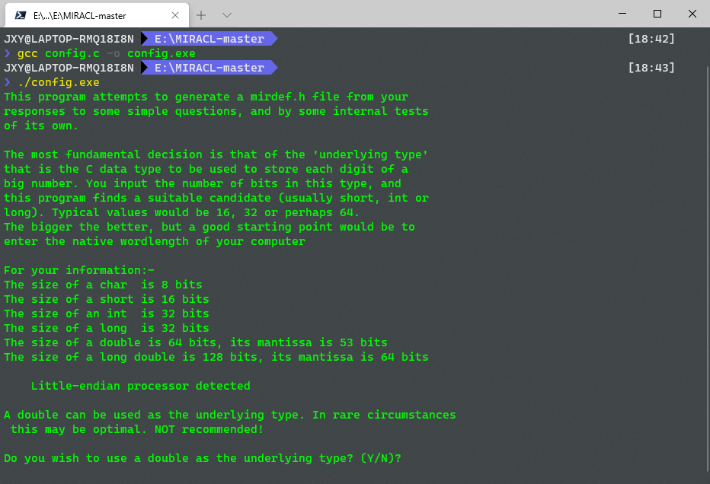Screen dimensions: 710x484
Task: Click the JXY@LAPTOP-RMQ18I8N username in first prompt
Action: pyautogui.click(x=69, y=38)
